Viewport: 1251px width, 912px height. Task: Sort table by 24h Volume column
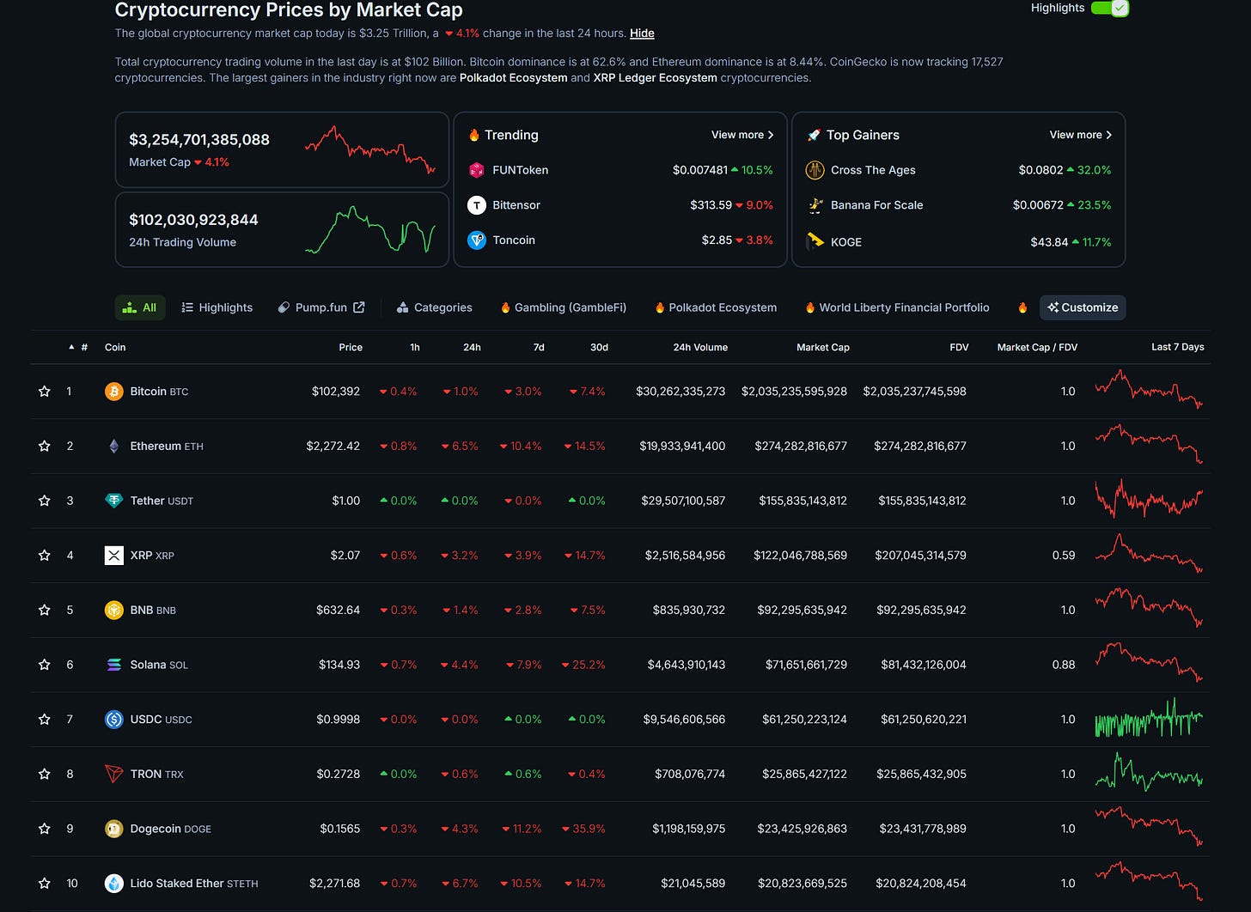(x=700, y=347)
